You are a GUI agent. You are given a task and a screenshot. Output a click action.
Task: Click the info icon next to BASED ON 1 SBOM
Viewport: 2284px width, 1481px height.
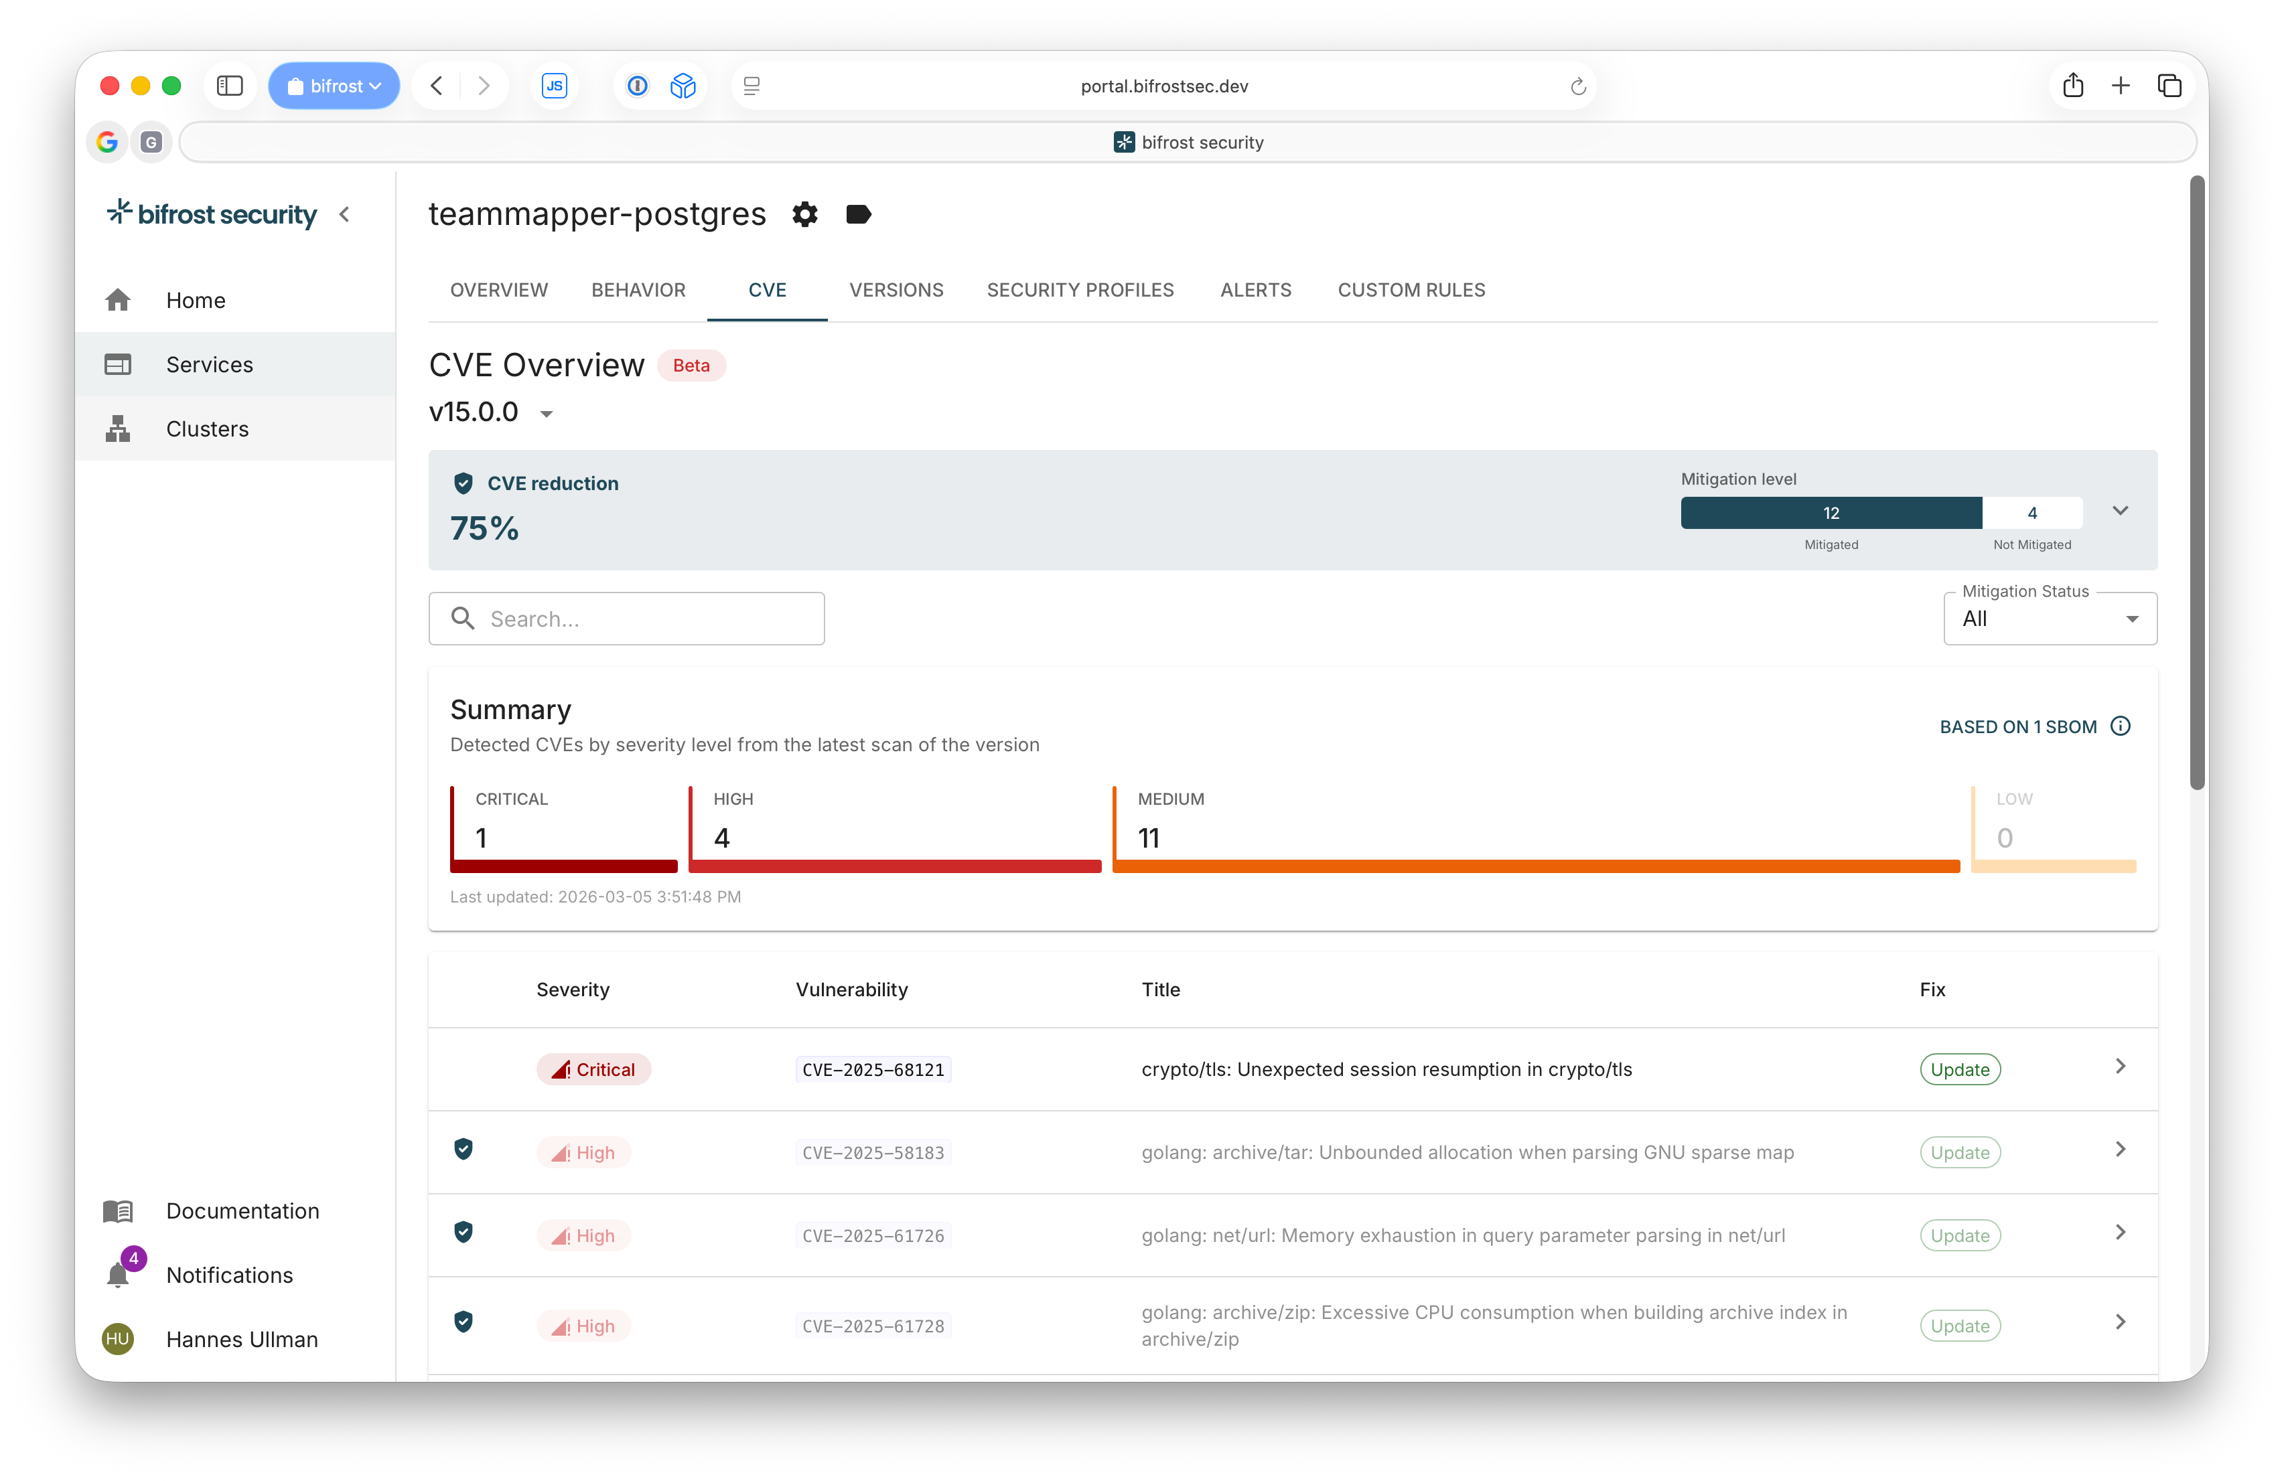(x=2121, y=726)
